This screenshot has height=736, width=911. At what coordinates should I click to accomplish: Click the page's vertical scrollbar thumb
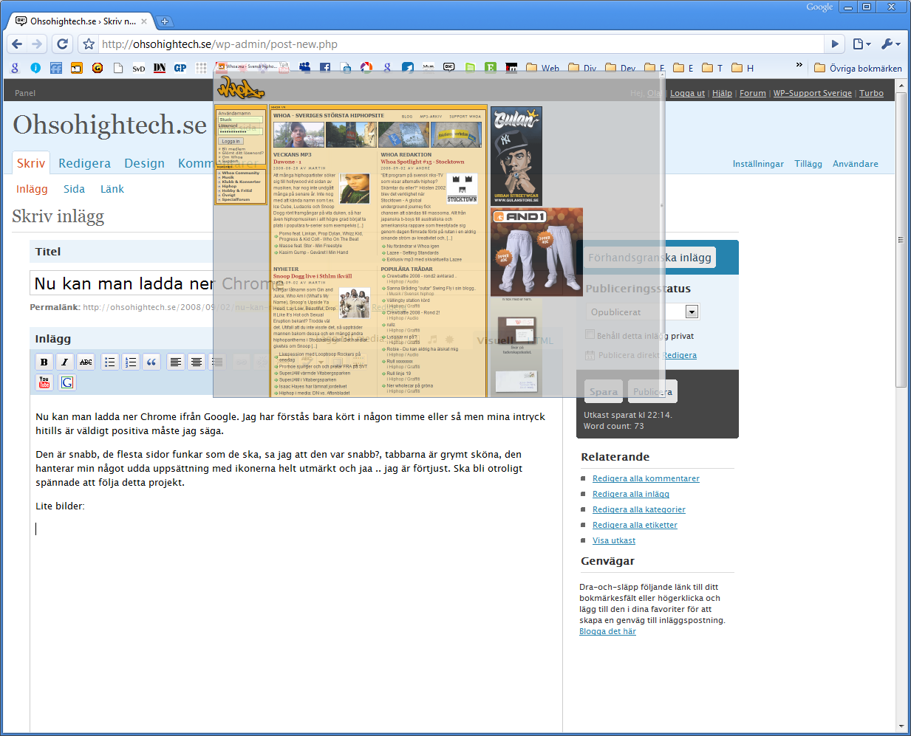click(901, 239)
